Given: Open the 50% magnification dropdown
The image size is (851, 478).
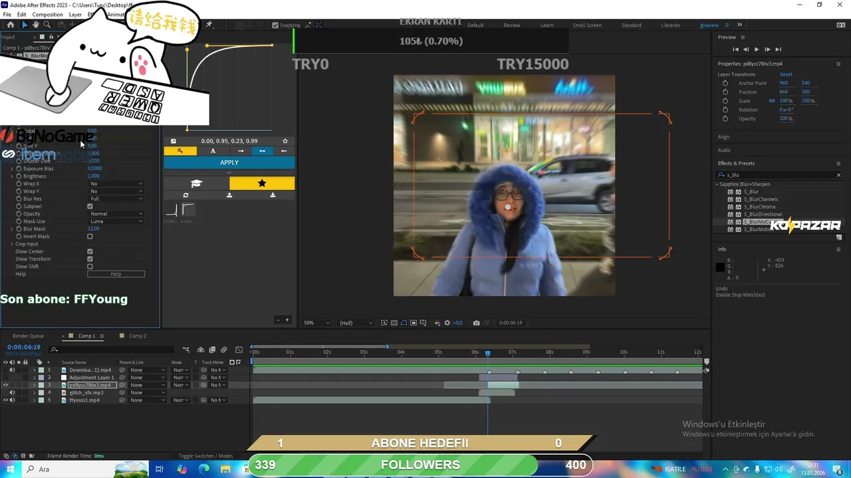Looking at the screenshot, I should (316, 323).
